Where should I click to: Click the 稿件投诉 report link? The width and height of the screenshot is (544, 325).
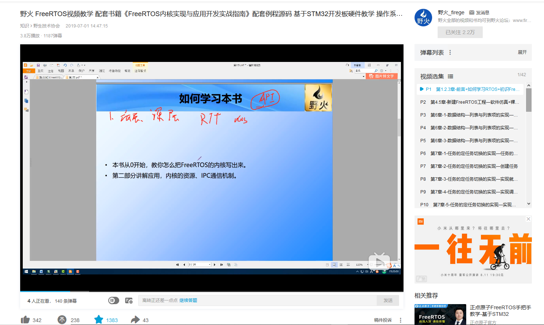click(383, 320)
